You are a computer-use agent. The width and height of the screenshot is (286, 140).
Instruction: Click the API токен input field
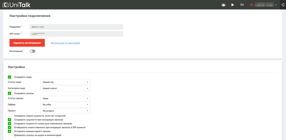click(76, 34)
